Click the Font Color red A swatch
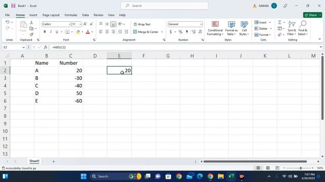The image size is (325, 182). tap(88, 32)
